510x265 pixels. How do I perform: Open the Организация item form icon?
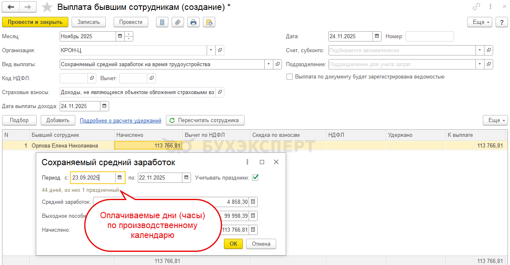(220, 50)
